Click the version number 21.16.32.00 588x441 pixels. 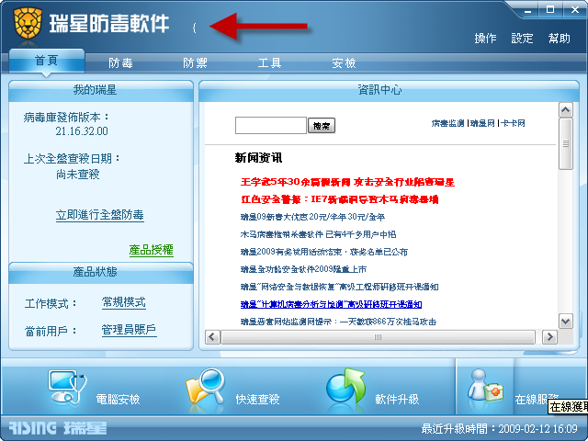(82, 130)
